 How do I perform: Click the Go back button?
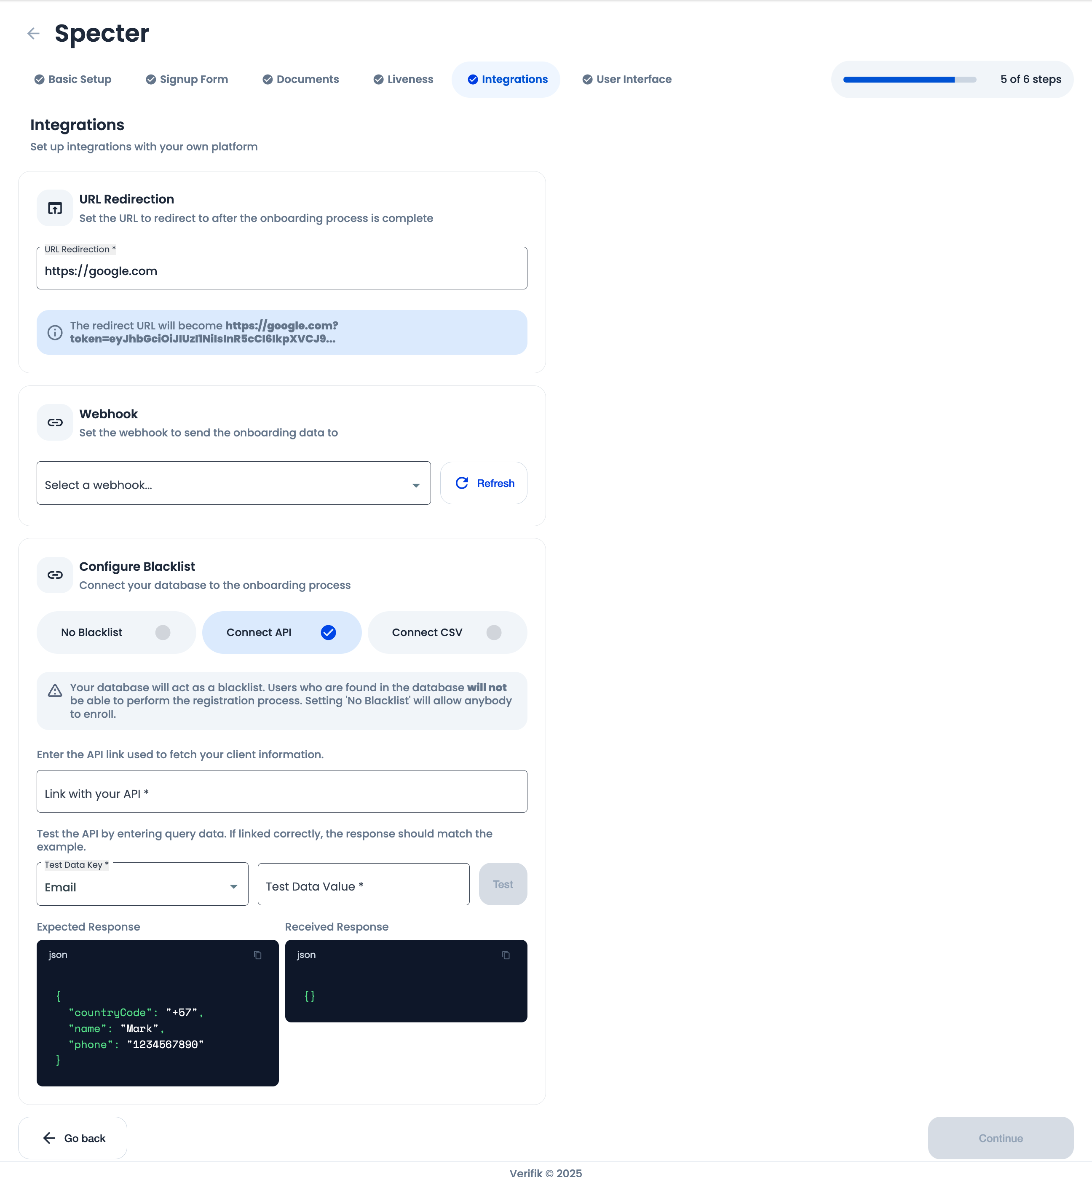click(x=73, y=1138)
